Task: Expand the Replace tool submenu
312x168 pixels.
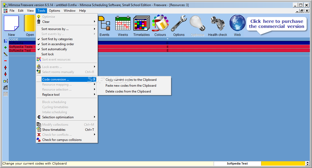Action: coord(95,95)
